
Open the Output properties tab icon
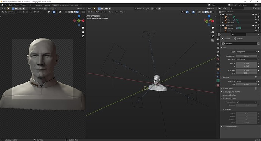(x=218, y=48)
